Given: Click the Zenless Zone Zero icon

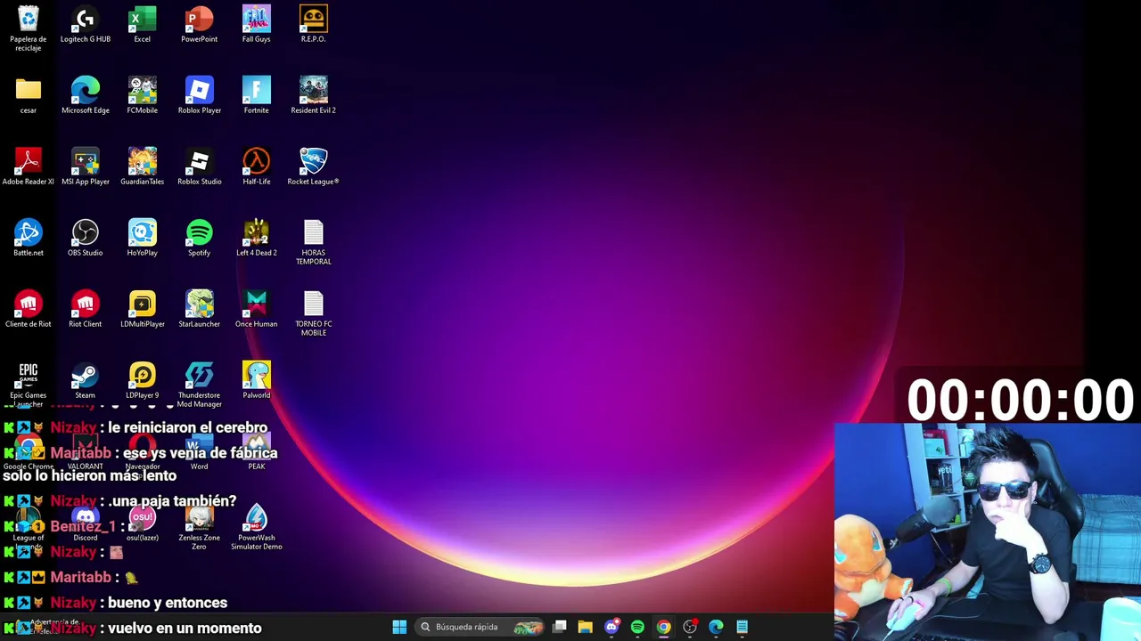Looking at the screenshot, I should click(x=200, y=527).
